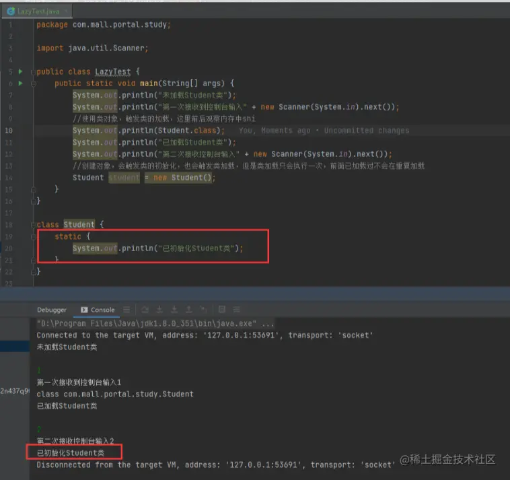This screenshot has height=480, width=510.
Task: Click the 'You, Moments ago · Uncommitted changes' annotation
Action: 324,131
